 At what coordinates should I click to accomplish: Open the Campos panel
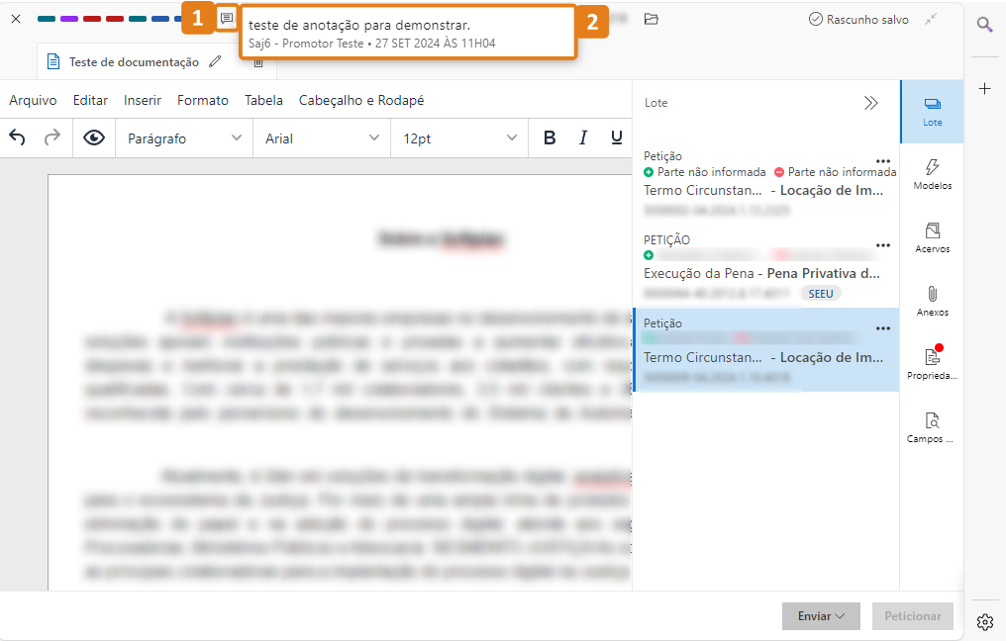(x=932, y=427)
